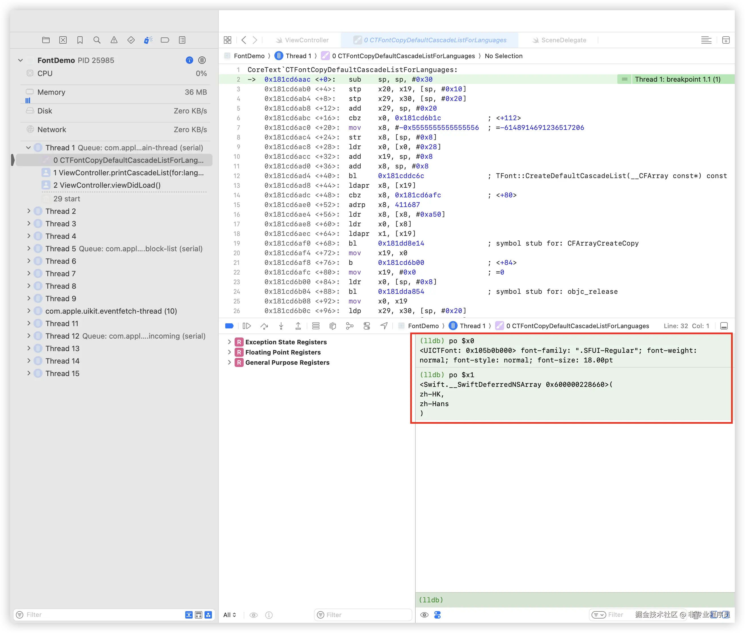Open the Find navigator magnifier icon
Image resolution: width=745 pixels, height=633 pixels.
pos(97,40)
